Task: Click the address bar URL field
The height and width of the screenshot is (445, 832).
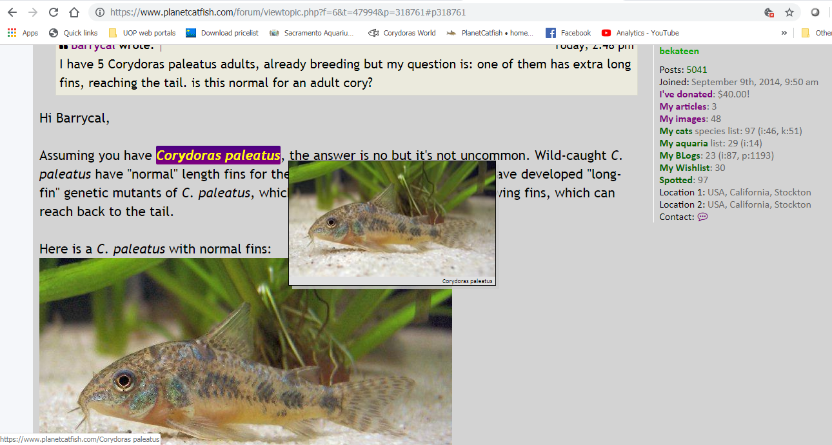Action: pos(426,12)
